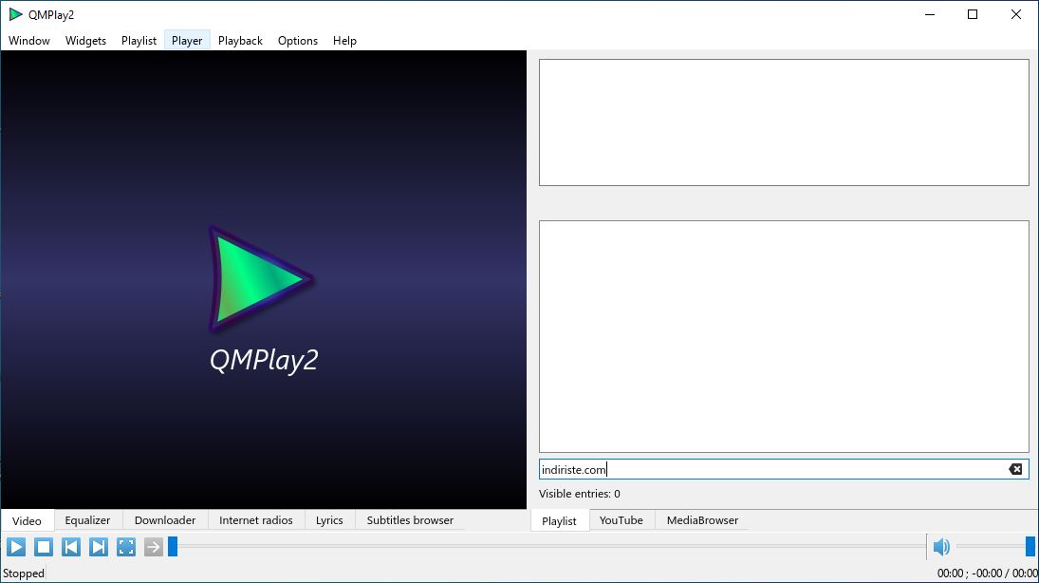Clear the playlist filter text

[1016, 469]
